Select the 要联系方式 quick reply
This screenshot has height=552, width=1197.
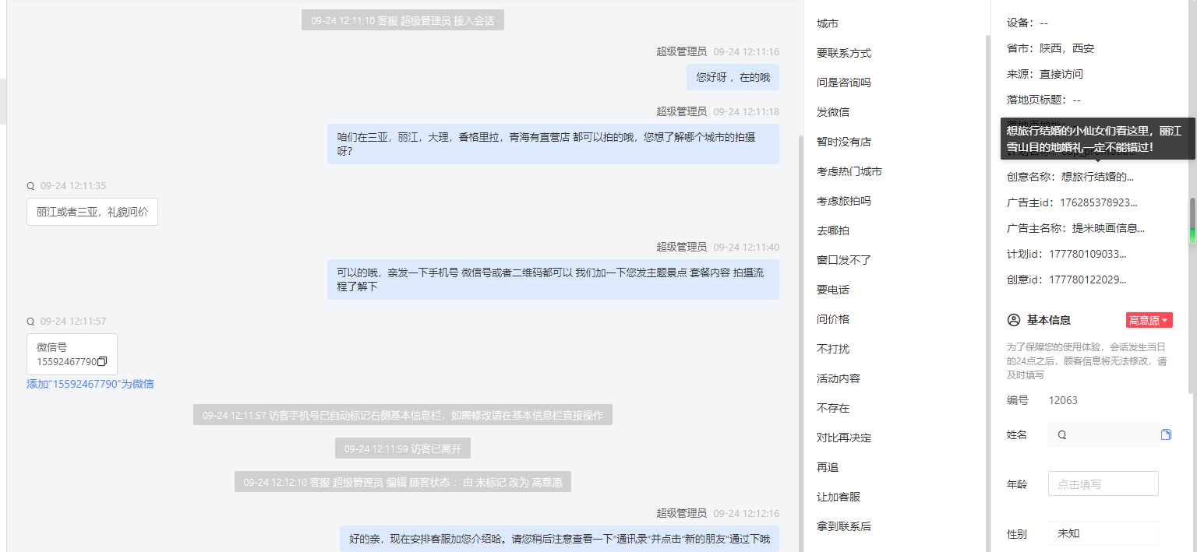pyautogui.click(x=844, y=54)
